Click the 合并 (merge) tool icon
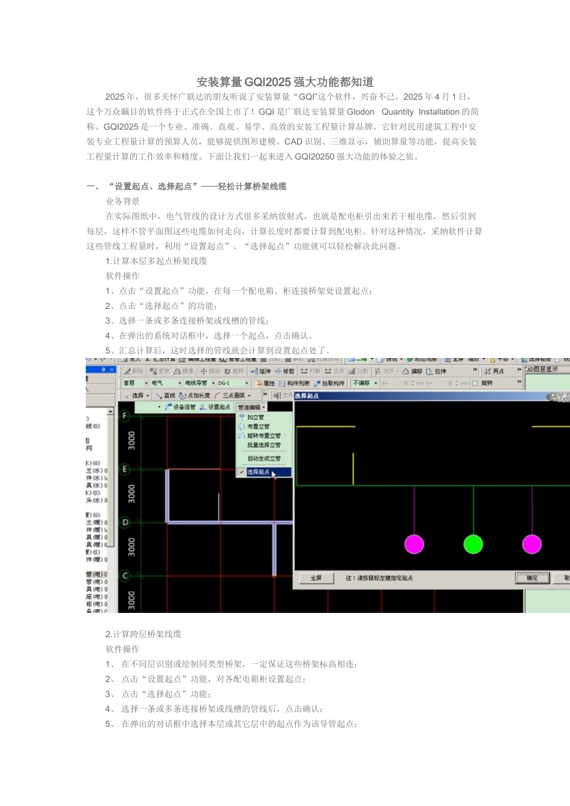This screenshot has width=570, height=806. pos(335,371)
